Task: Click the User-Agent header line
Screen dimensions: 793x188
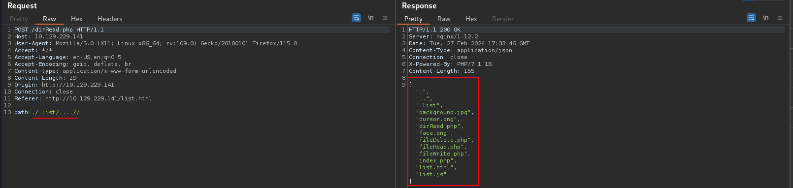Action: (x=156, y=43)
